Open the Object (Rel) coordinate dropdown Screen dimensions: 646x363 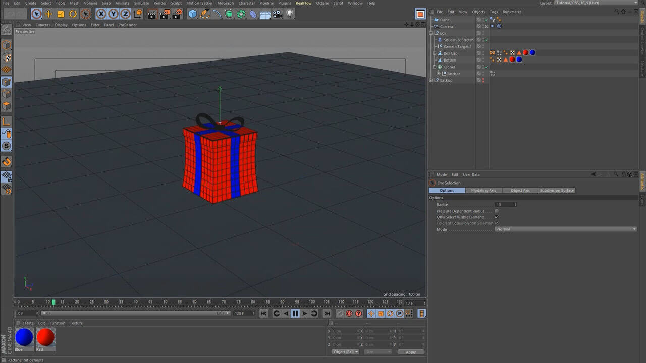(x=345, y=352)
